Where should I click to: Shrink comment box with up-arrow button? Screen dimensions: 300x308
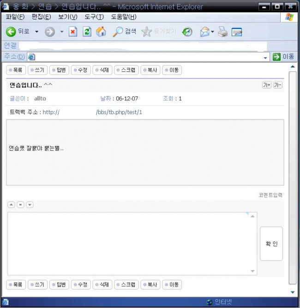11,205
